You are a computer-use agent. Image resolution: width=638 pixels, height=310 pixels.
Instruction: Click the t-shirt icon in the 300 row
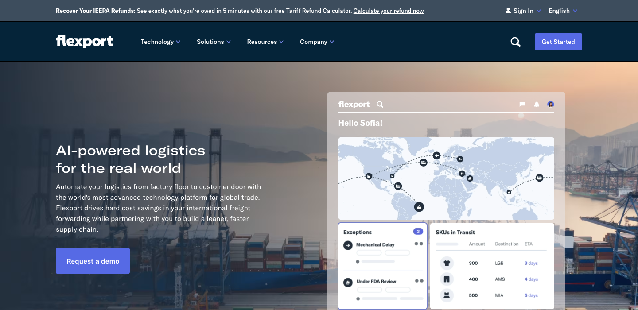(x=447, y=263)
